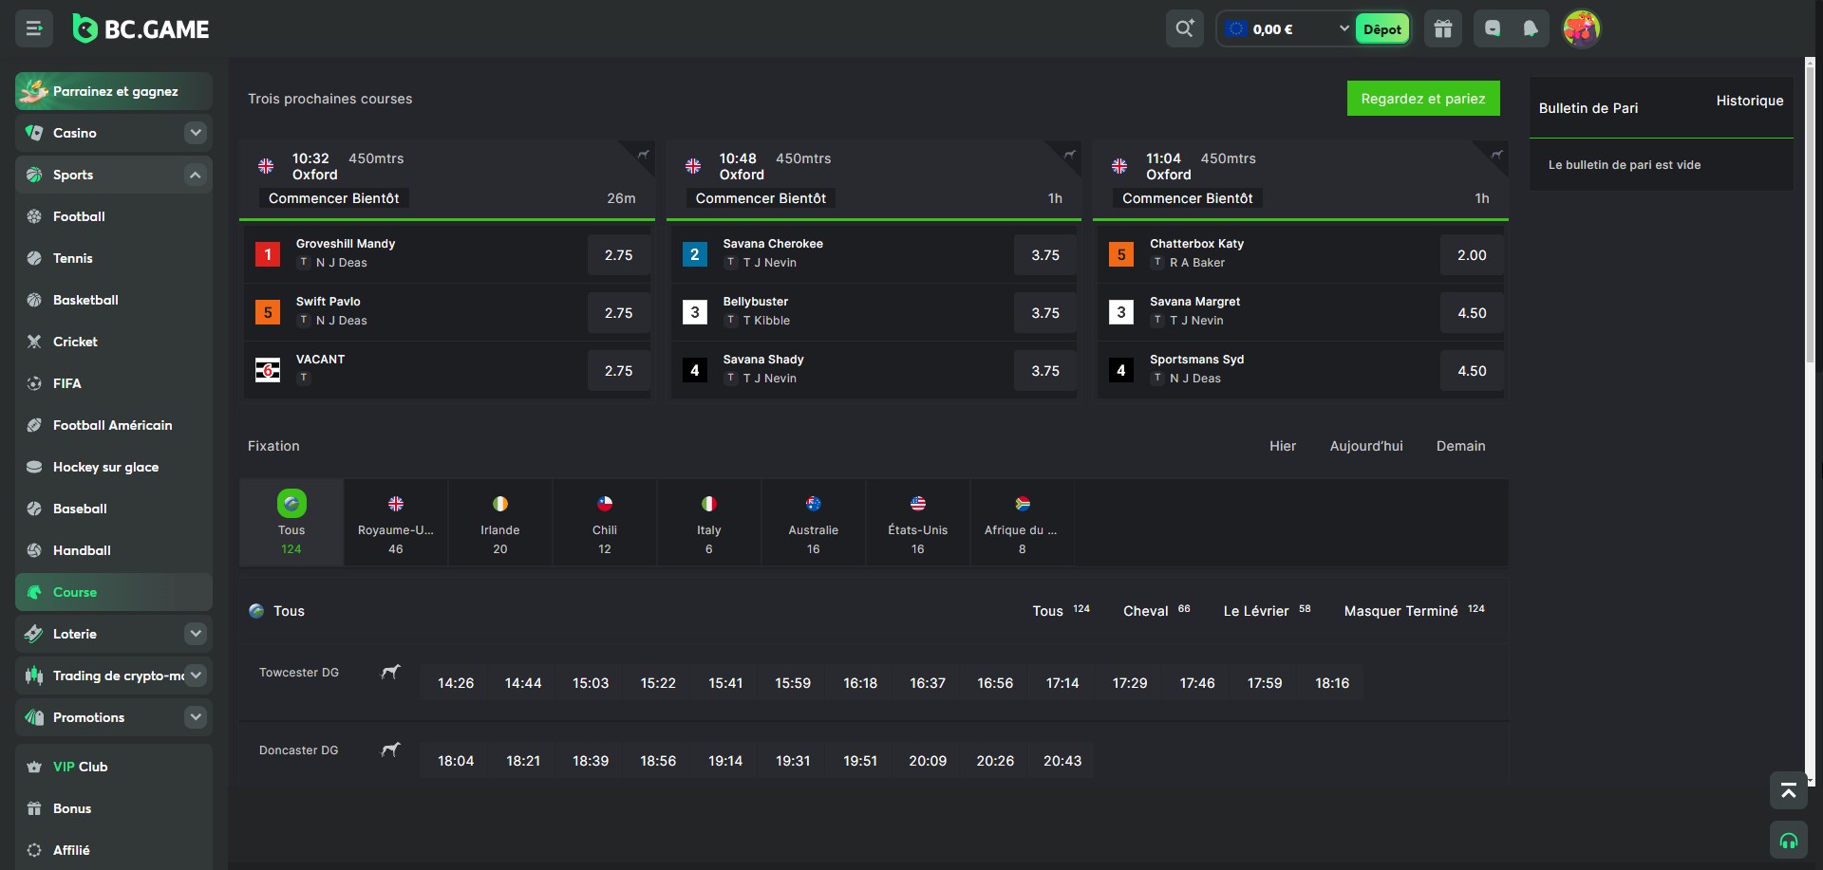Image resolution: width=1823 pixels, height=870 pixels.
Task: Open live support headset icon
Action: [1788, 841]
